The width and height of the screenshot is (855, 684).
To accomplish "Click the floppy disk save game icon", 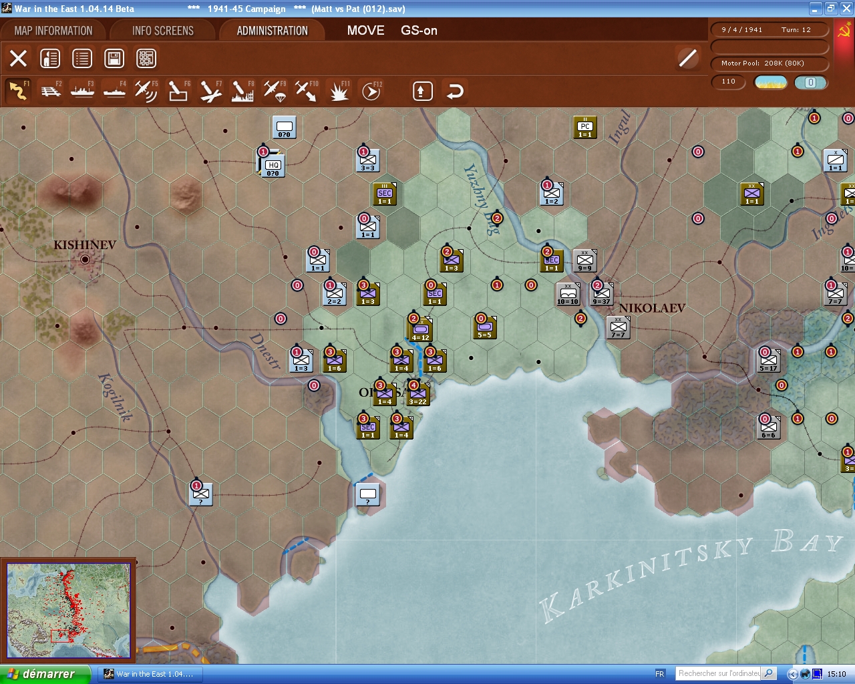I will pos(114,58).
